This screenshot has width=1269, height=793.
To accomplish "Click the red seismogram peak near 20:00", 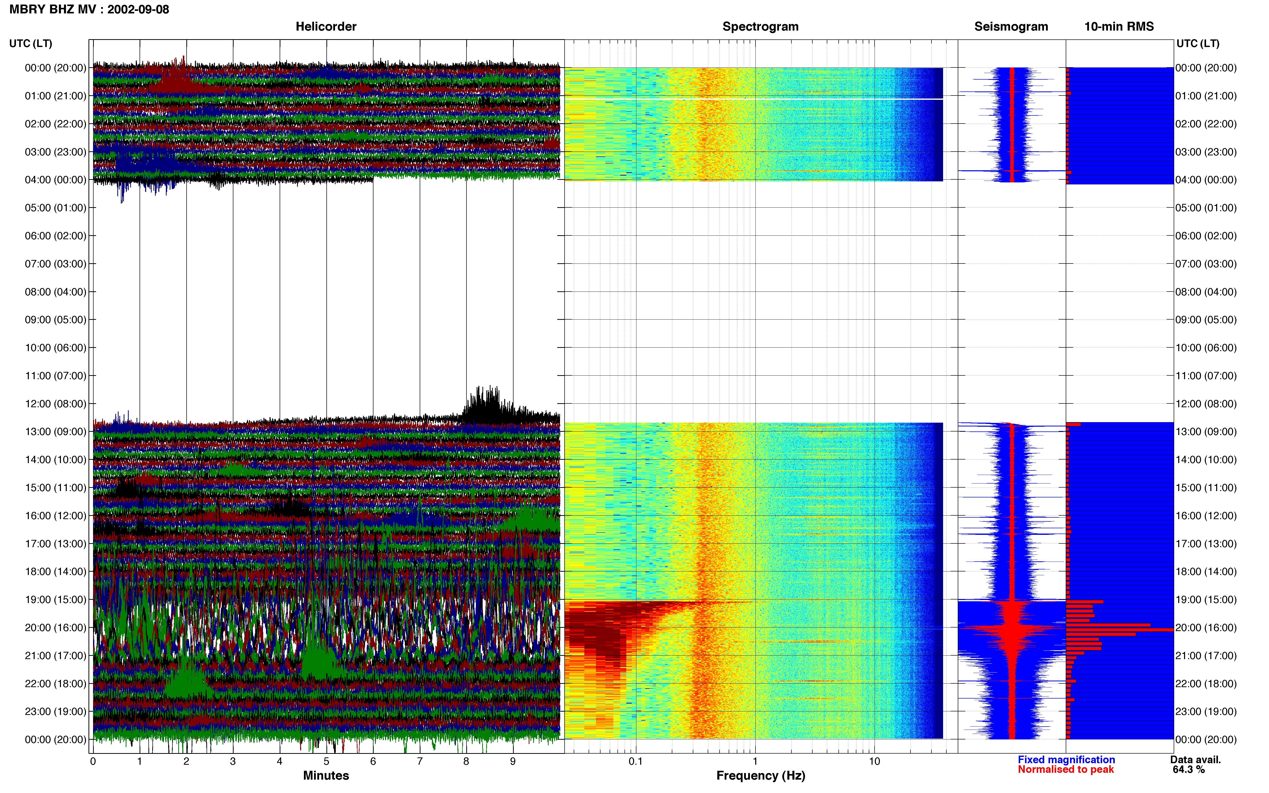I will (x=1012, y=628).
